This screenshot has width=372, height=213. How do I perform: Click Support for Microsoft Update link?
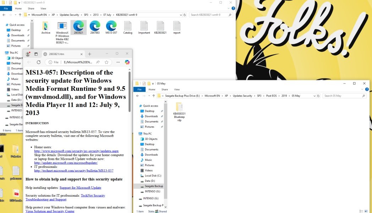coord(80,187)
